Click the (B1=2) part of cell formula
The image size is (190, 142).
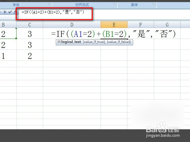(x=115, y=34)
